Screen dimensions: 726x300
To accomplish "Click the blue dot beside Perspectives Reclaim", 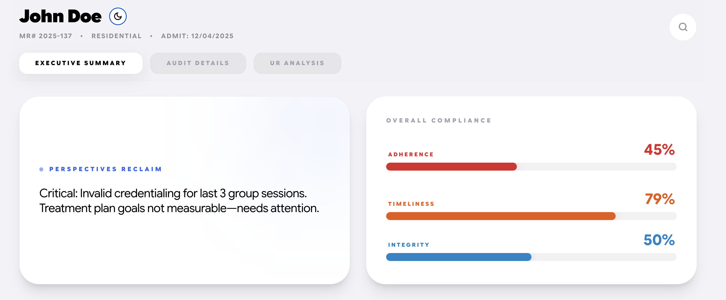I will [x=42, y=169].
